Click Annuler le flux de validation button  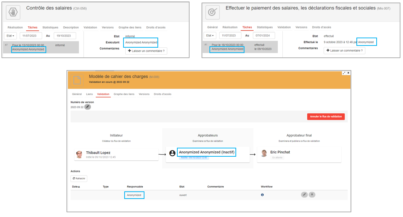(326, 117)
